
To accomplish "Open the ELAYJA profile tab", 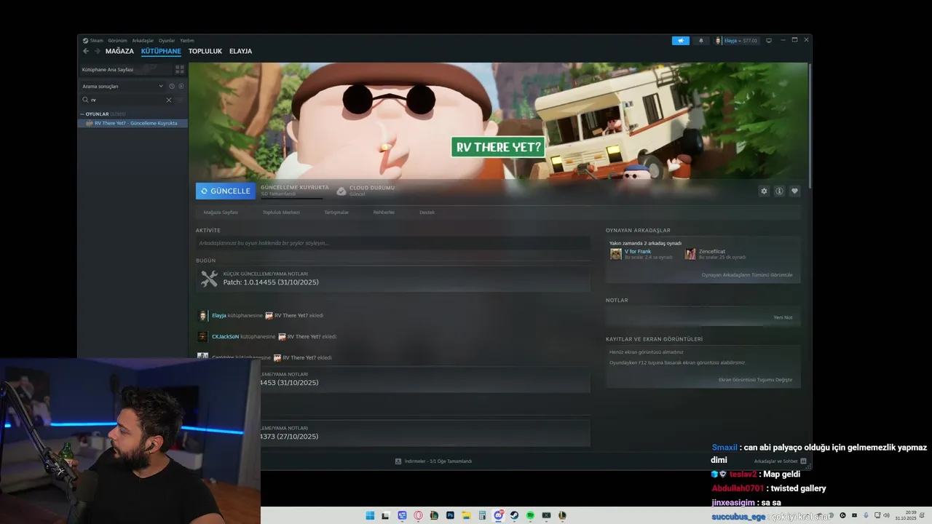I will (x=240, y=51).
